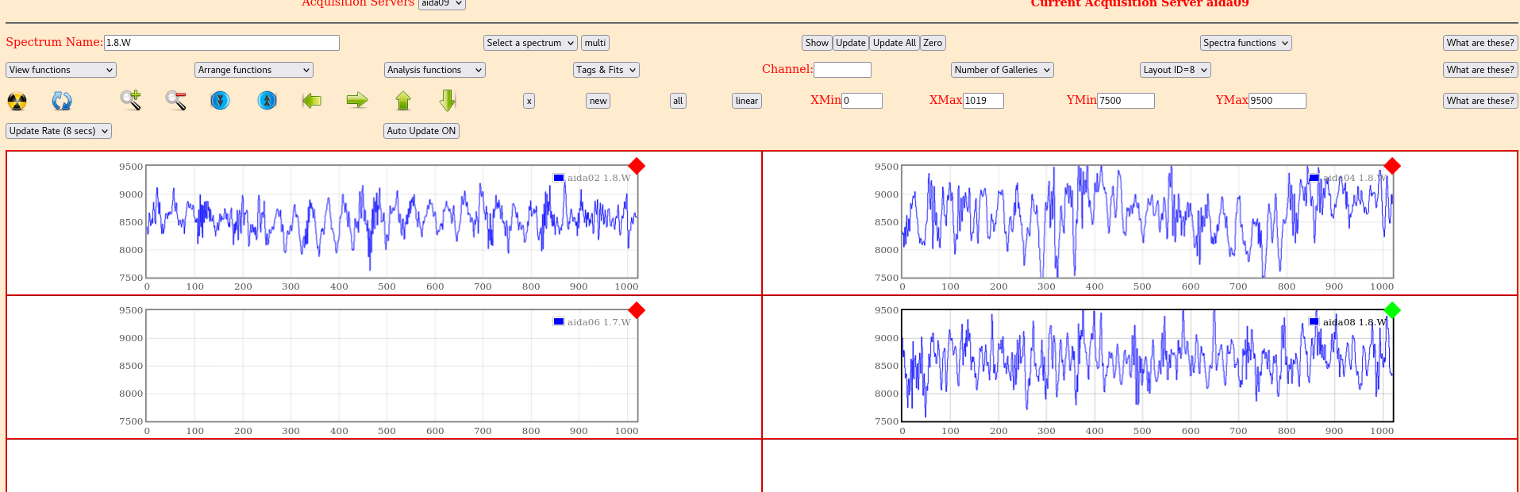Image resolution: width=1520 pixels, height=492 pixels.
Task: Zoom in with the magnifier plus icon
Action: tap(130, 100)
